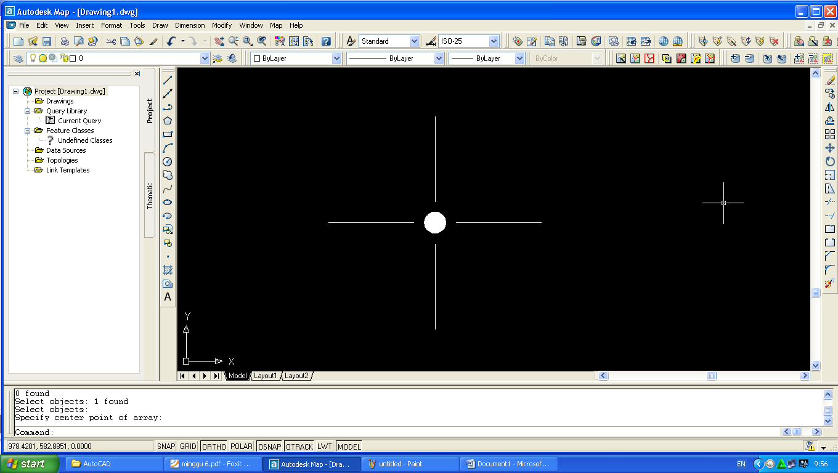This screenshot has height=473, width=838.
Task: Select the Revision Cloud tool
Action: pos(168,175)
